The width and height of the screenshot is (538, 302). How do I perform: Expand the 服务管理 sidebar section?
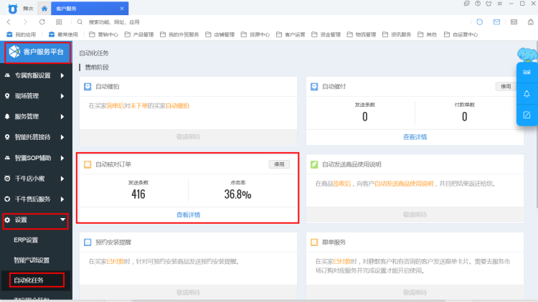tap(36, 116)
